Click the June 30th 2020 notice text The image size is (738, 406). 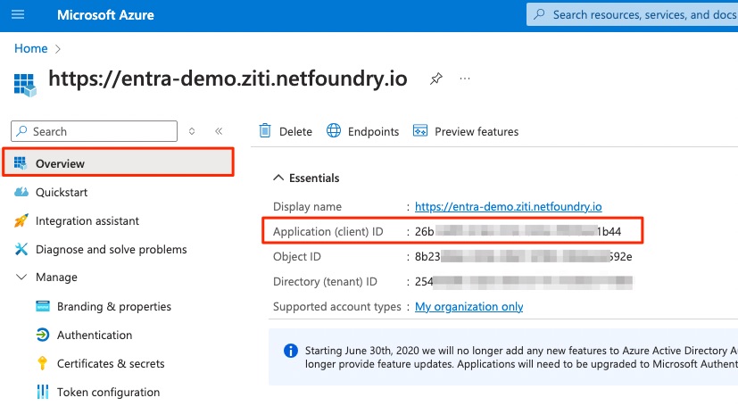pyautogui.click(x=521, y=357)
